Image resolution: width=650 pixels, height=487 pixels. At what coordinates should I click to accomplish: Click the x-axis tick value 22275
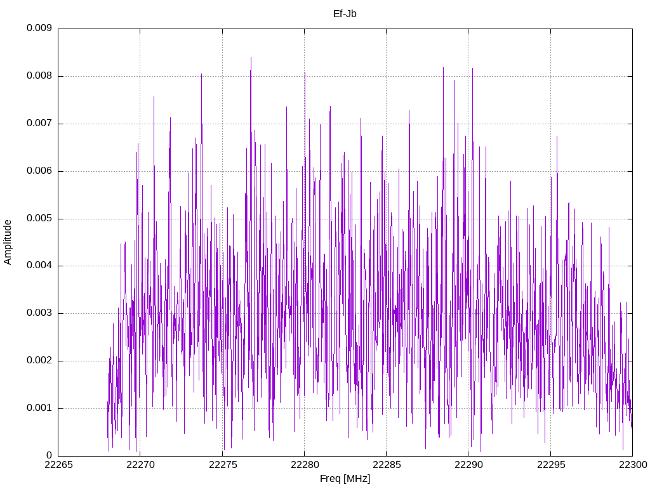tap(223, 465)
